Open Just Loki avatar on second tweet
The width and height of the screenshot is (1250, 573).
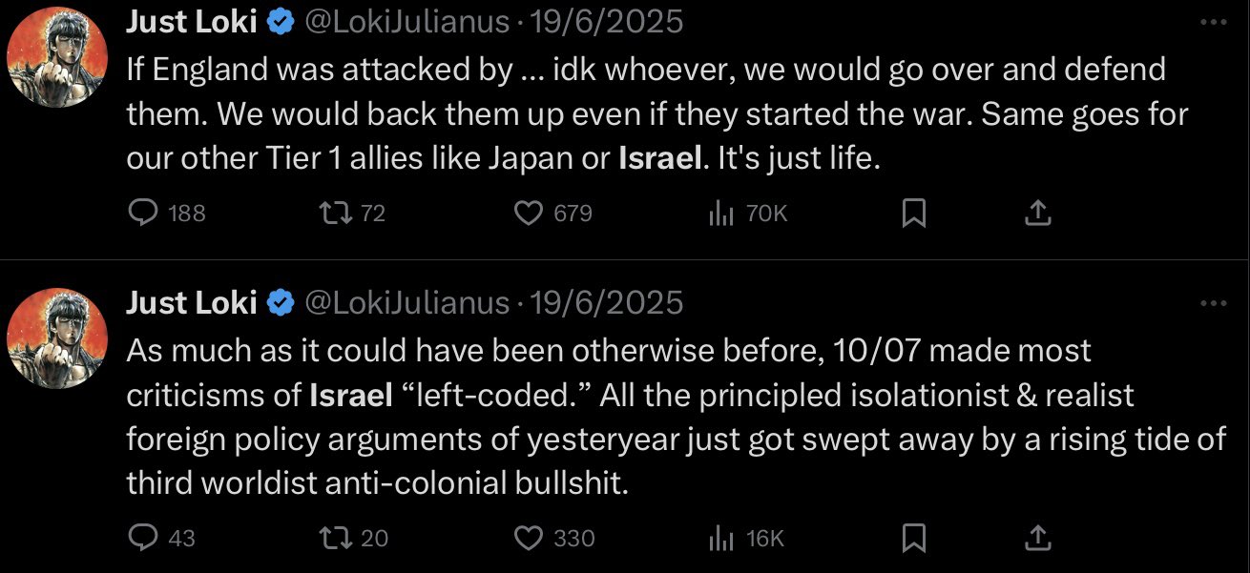55,339
